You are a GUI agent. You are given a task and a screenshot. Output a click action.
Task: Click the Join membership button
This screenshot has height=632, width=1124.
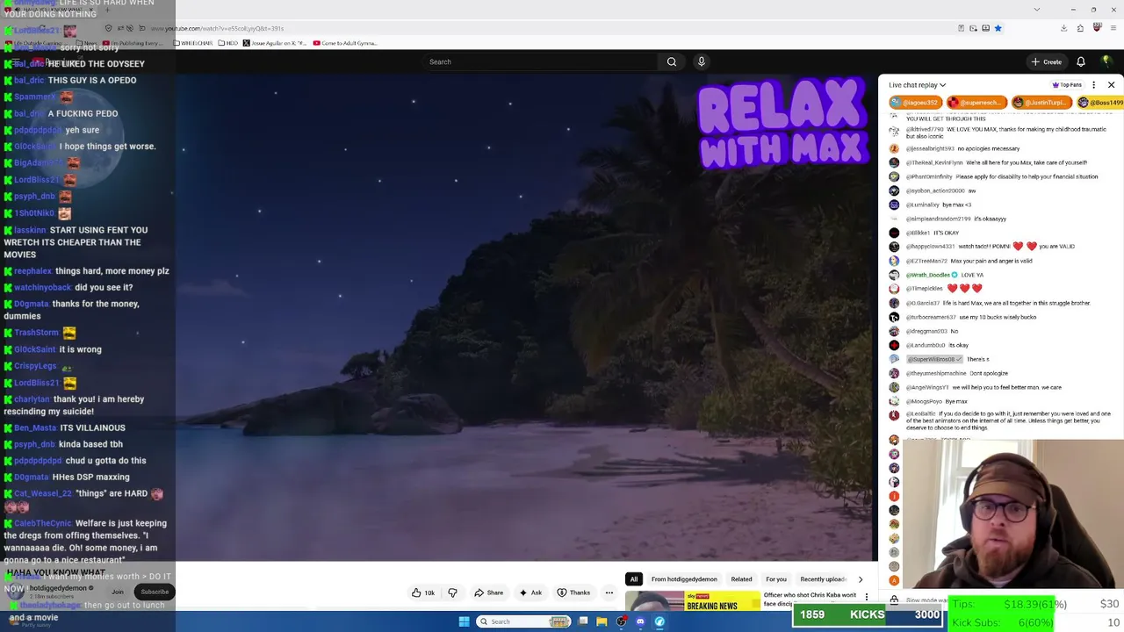click(118, 592)
